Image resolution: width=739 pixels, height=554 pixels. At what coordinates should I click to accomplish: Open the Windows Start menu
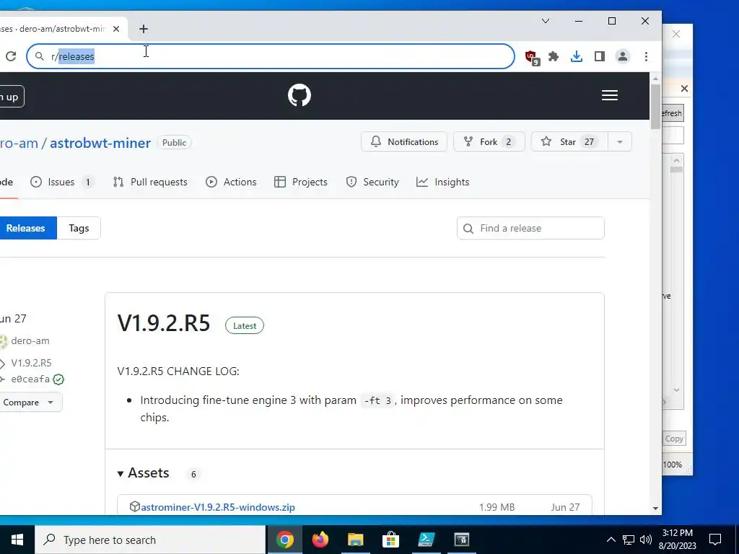point(17,540)
